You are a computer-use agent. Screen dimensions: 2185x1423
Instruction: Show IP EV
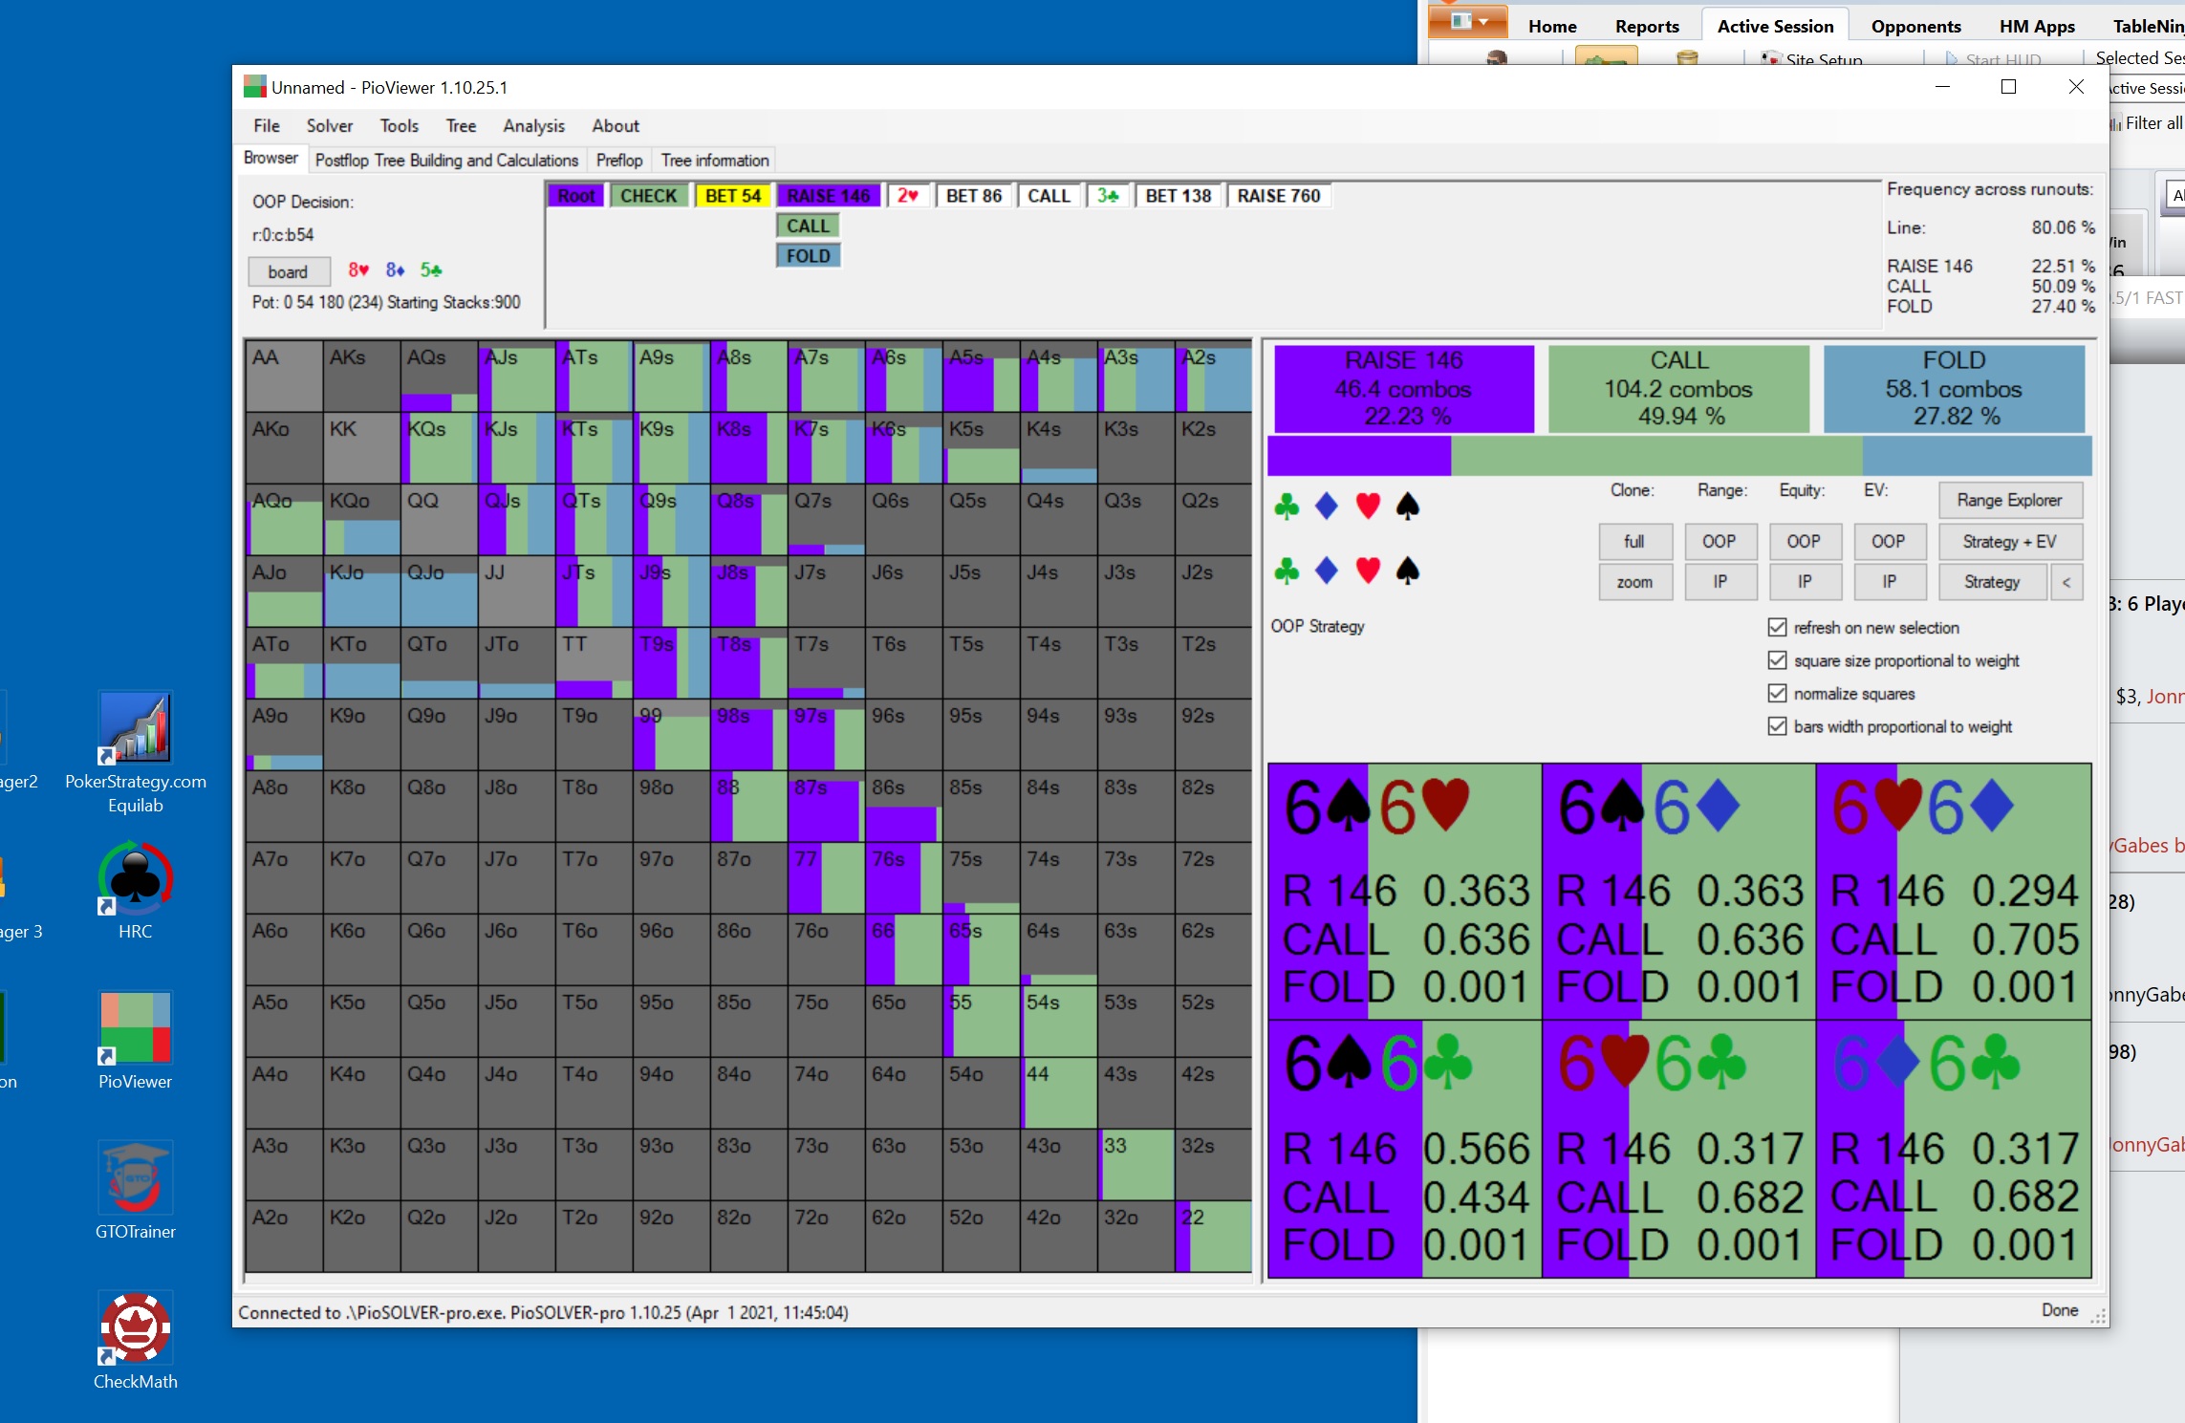tap(1890, 582)
